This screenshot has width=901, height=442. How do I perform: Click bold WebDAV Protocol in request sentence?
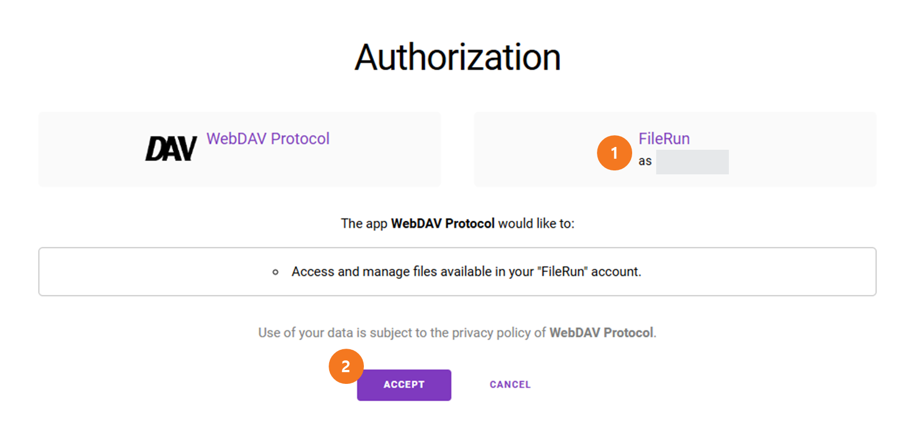443,224
